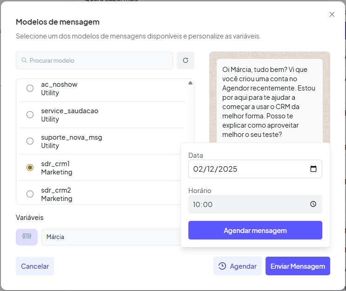Open the calendar picker icon in Data field

[x=313, y=169]
